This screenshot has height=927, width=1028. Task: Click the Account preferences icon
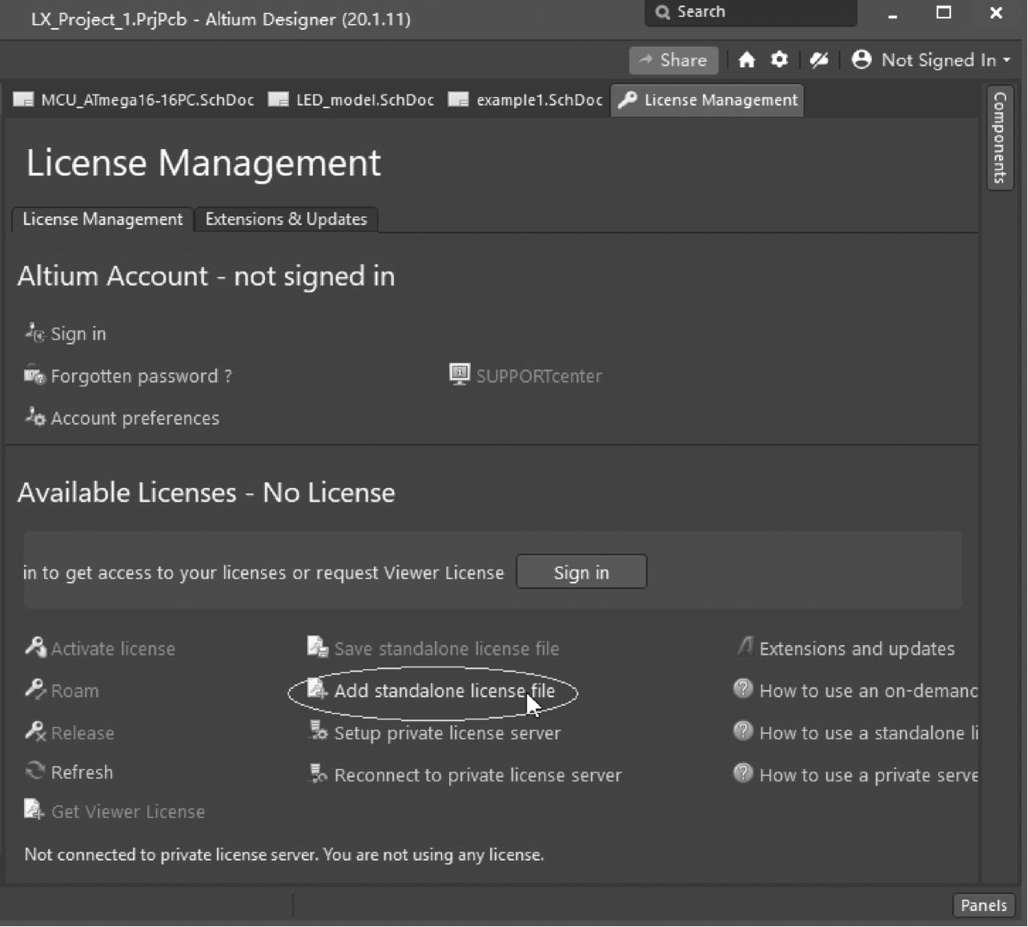[x=35, y=417]
